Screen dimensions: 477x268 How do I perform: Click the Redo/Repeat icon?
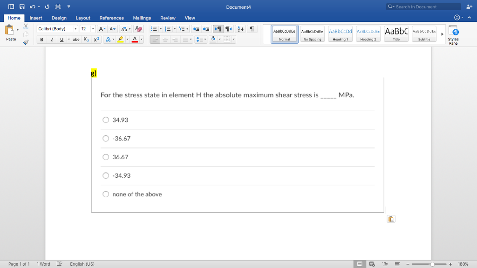pyautogui.click(x=47, y=7)
